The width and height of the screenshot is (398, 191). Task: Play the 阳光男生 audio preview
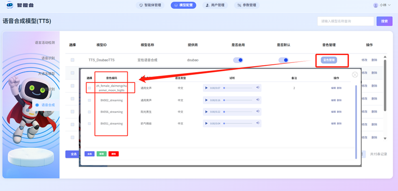point(206,112)
